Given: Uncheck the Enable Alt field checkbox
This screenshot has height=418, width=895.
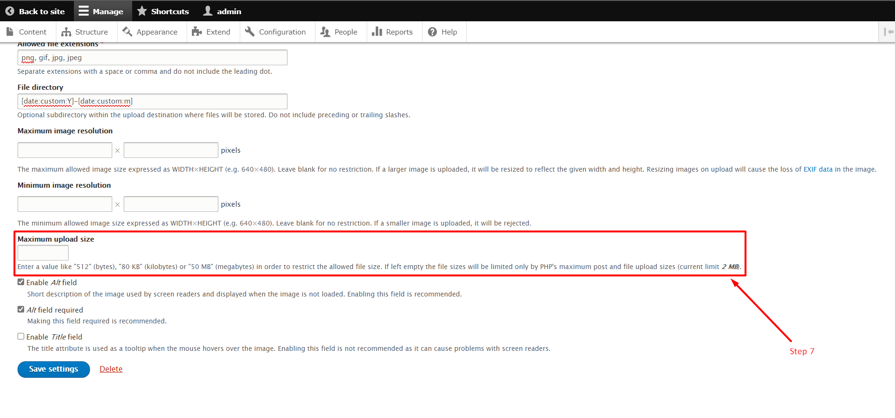Looking at the screenshot, I should 21,282.
